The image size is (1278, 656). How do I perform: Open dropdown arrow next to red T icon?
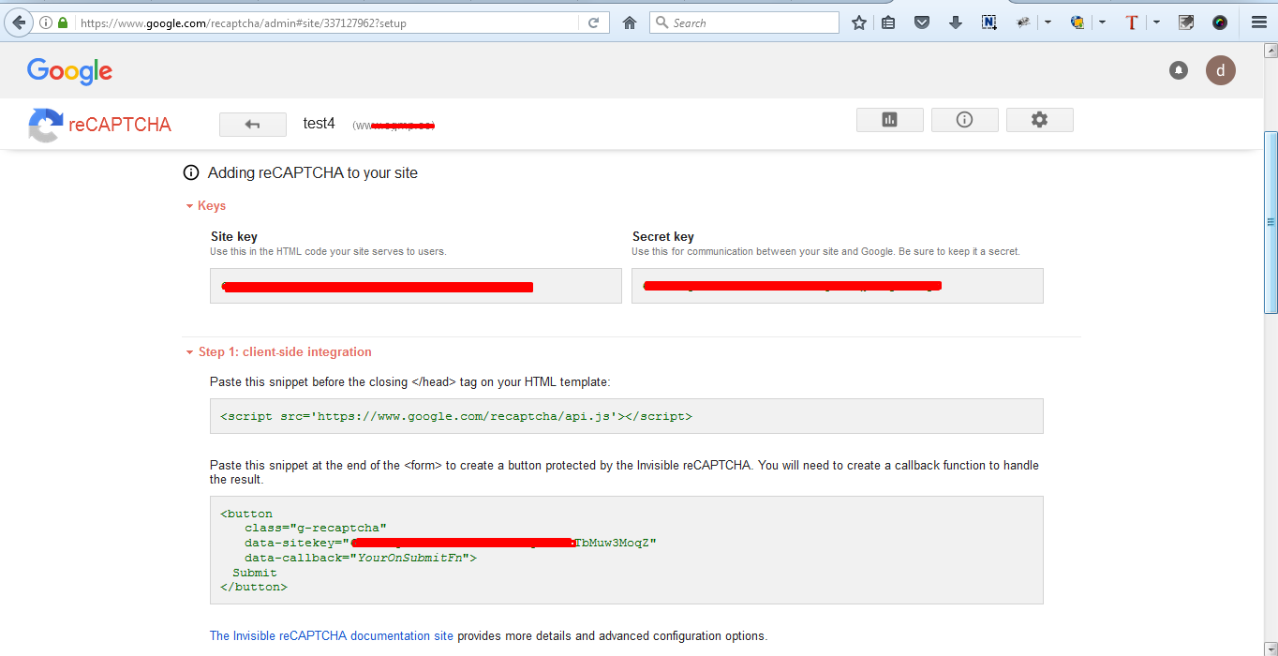point(1157,22)
